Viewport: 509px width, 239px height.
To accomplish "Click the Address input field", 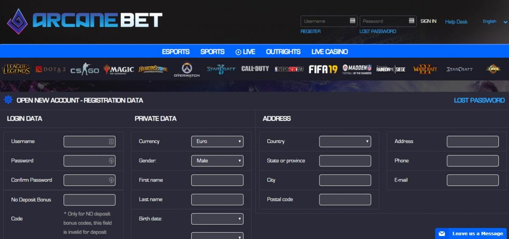I will (x=473, y=141).
